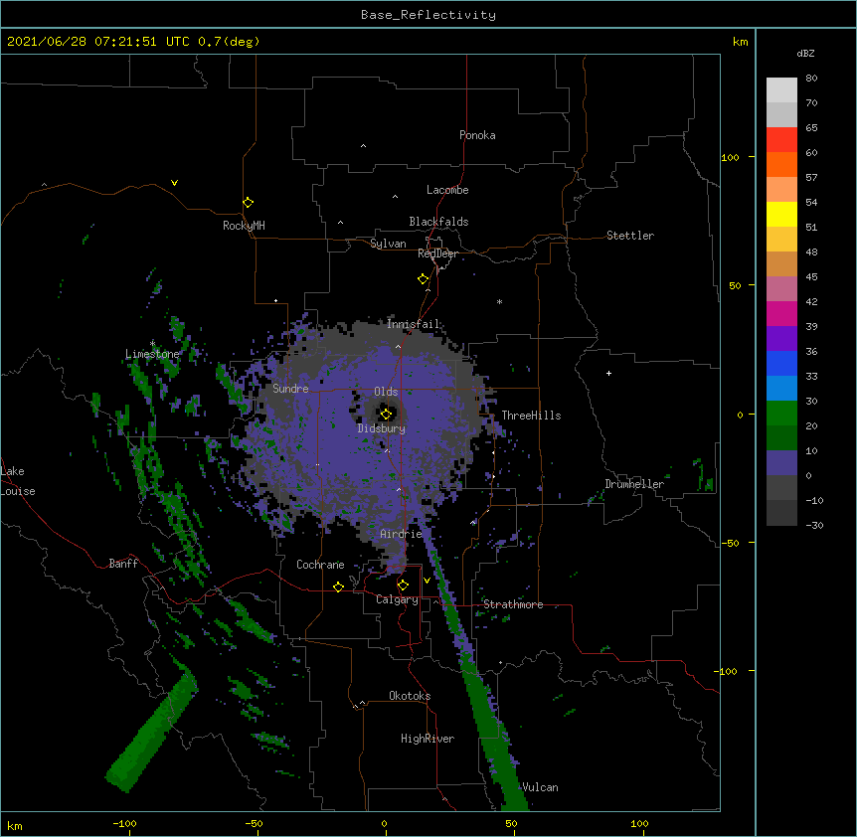The height and width of the screenshot is (837, 857).
Task: Click the Banff label
Action: pyautogui.click(x=123, y=564)
